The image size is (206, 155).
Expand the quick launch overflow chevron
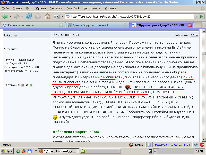[x=36, y=150]
